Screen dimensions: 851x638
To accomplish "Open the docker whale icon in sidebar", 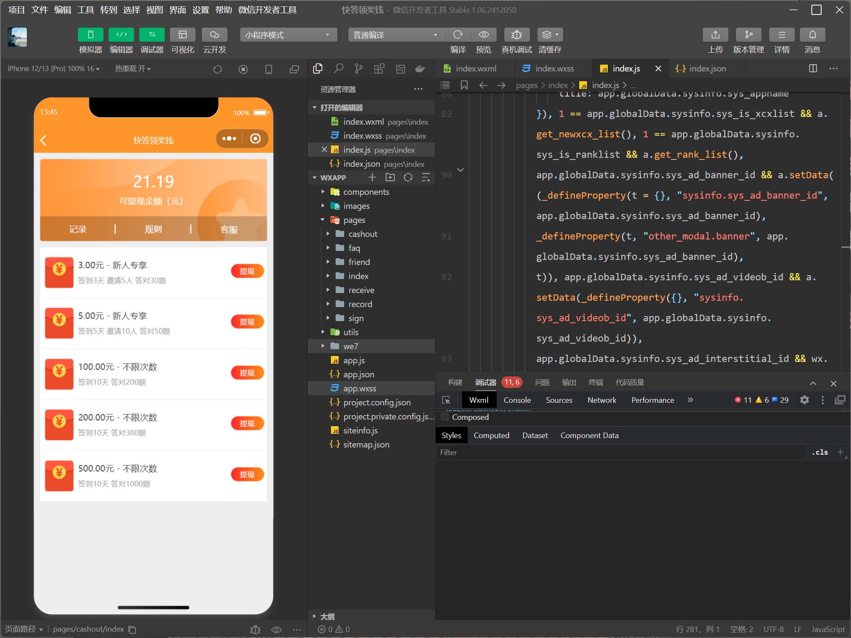I will pos(420,68).
